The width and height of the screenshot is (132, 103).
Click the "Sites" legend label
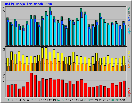click(x=129, y=67)
